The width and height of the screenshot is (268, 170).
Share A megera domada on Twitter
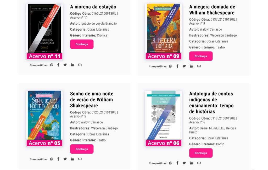184,66
